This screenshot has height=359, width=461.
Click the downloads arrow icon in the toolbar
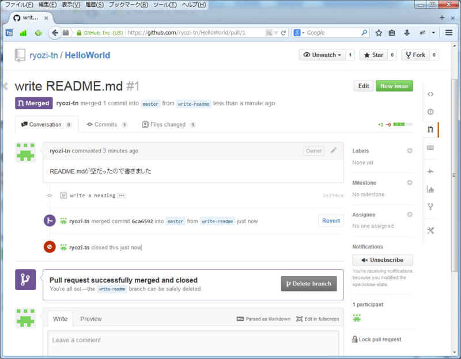(407, 33)
